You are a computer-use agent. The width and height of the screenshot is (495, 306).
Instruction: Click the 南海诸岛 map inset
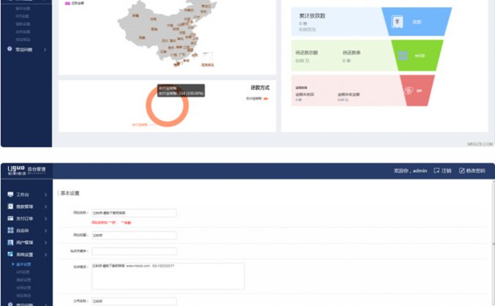click(x=207, y=59)
